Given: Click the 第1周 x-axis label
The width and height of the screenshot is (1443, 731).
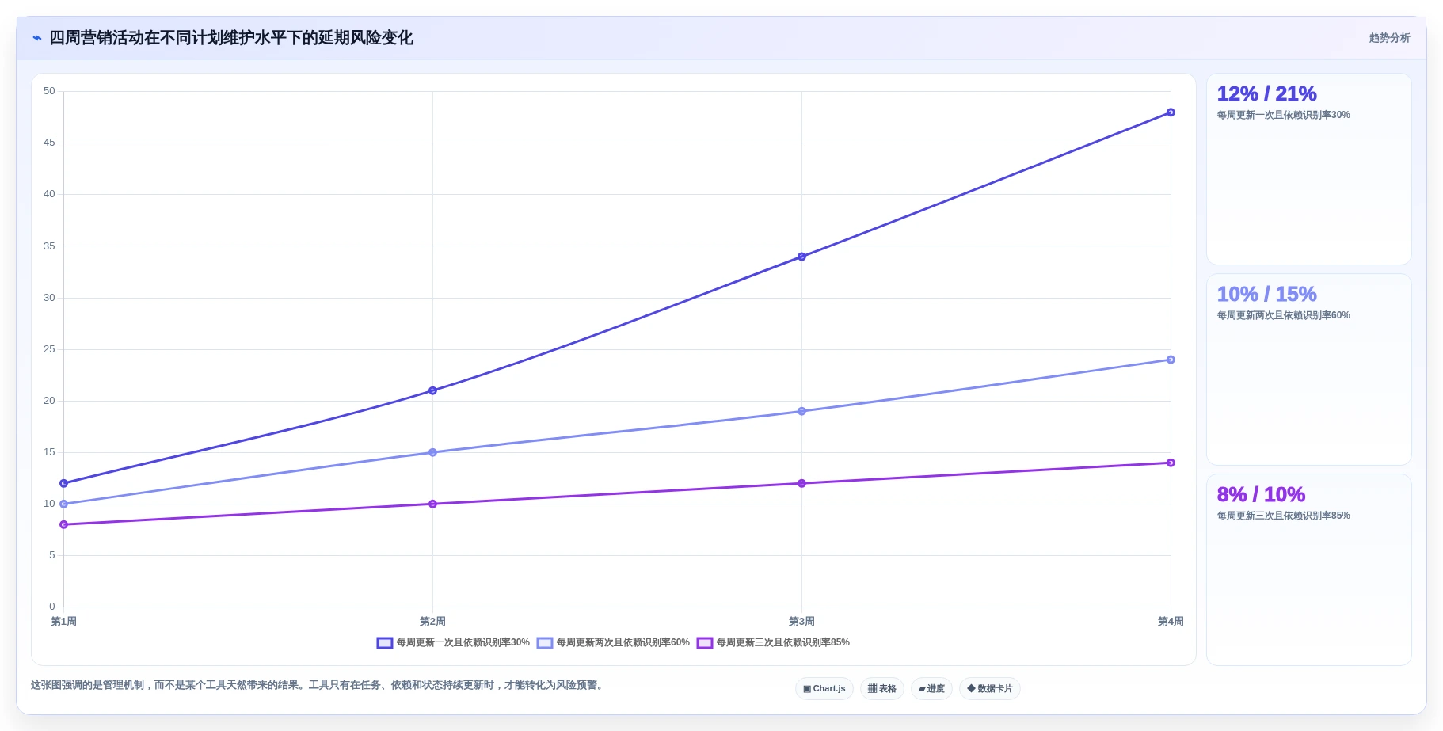Looking at the screenshot, I should 64,622.
